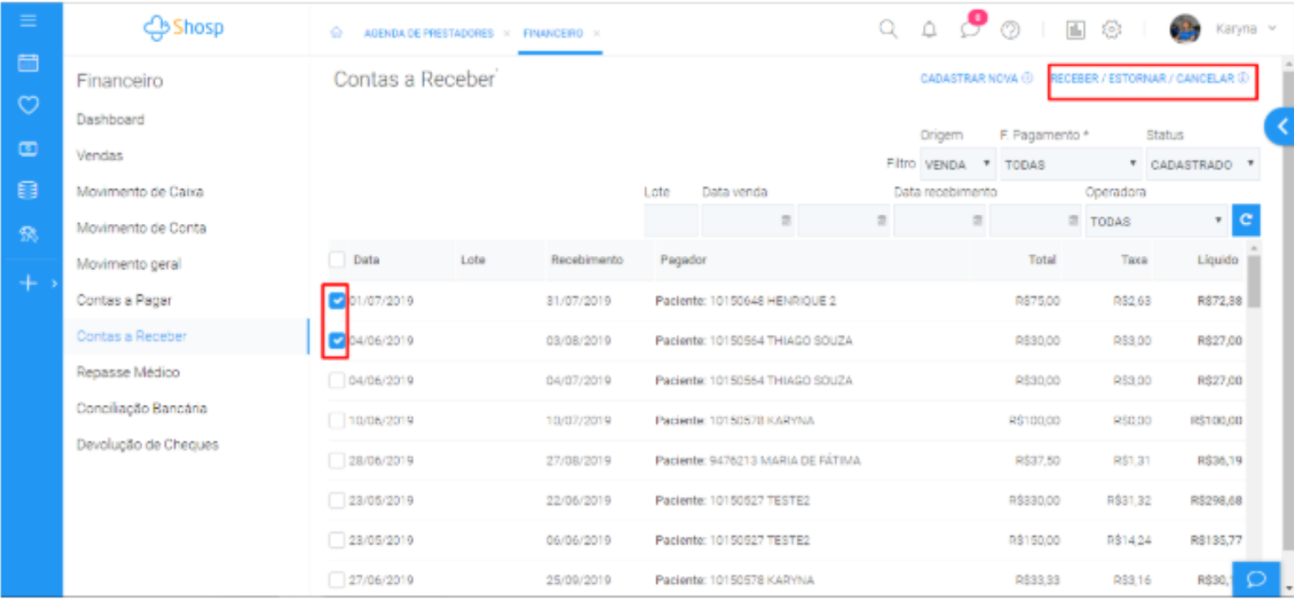Open the Operadora TODAS dropdown
The image size is (1294, 600).
pos(1155,221)
